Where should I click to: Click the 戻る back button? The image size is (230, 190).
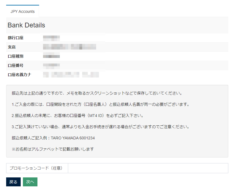pos(13,182)
